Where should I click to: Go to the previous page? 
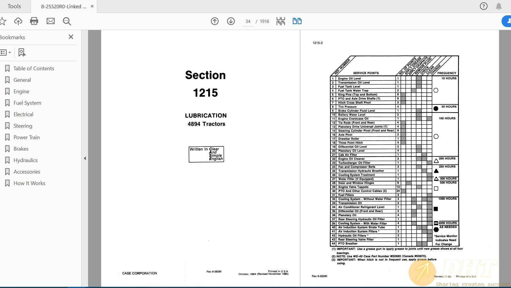click(x=214, y=21)
